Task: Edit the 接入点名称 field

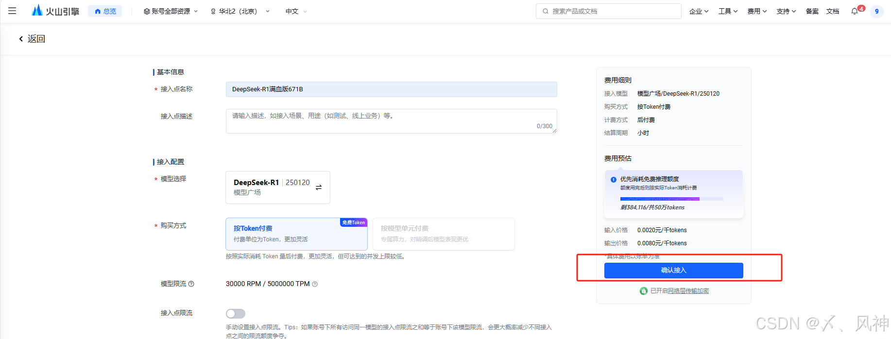Action: 391,89
